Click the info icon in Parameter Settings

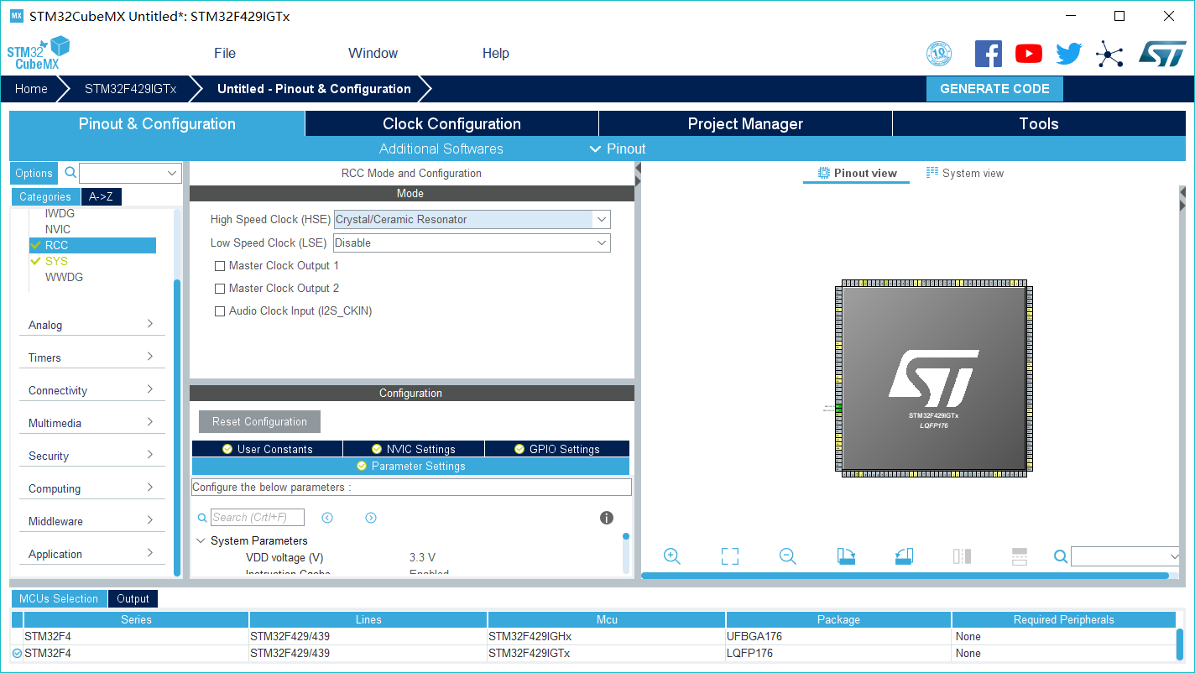pos(606,518)
